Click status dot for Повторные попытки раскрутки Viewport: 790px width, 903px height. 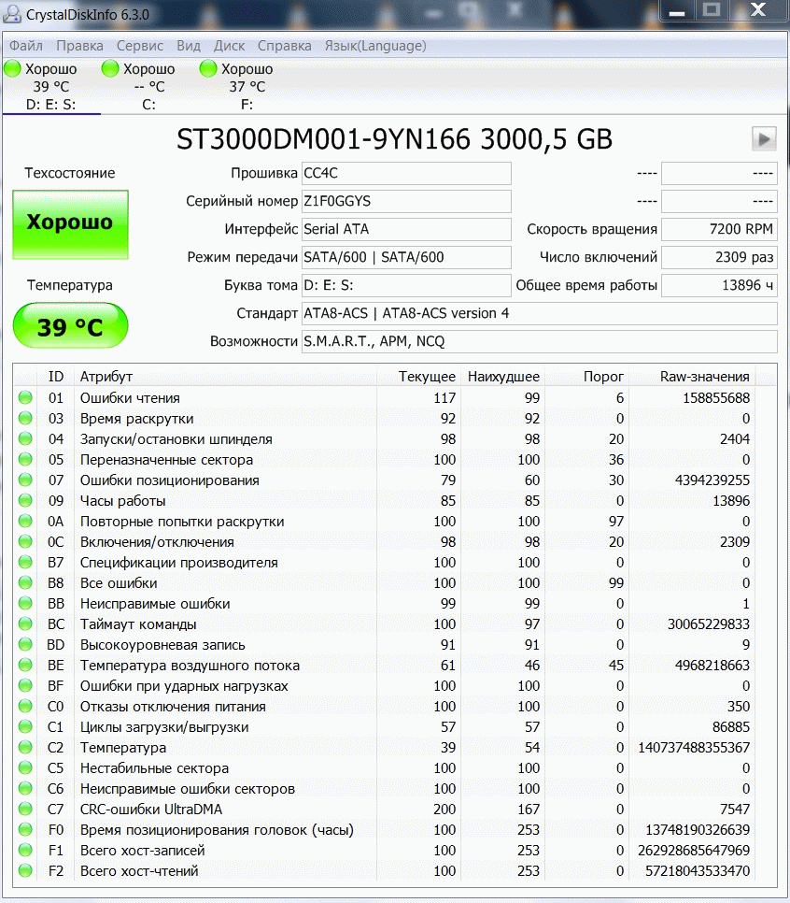tap(25, 521)
